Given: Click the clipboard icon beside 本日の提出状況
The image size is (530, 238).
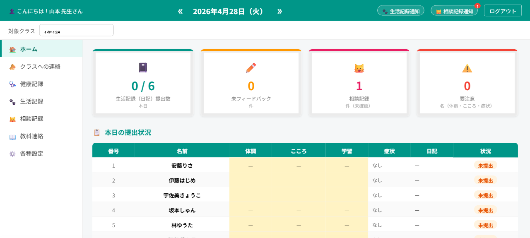Looking at the screenshot, I should [97, 132].
